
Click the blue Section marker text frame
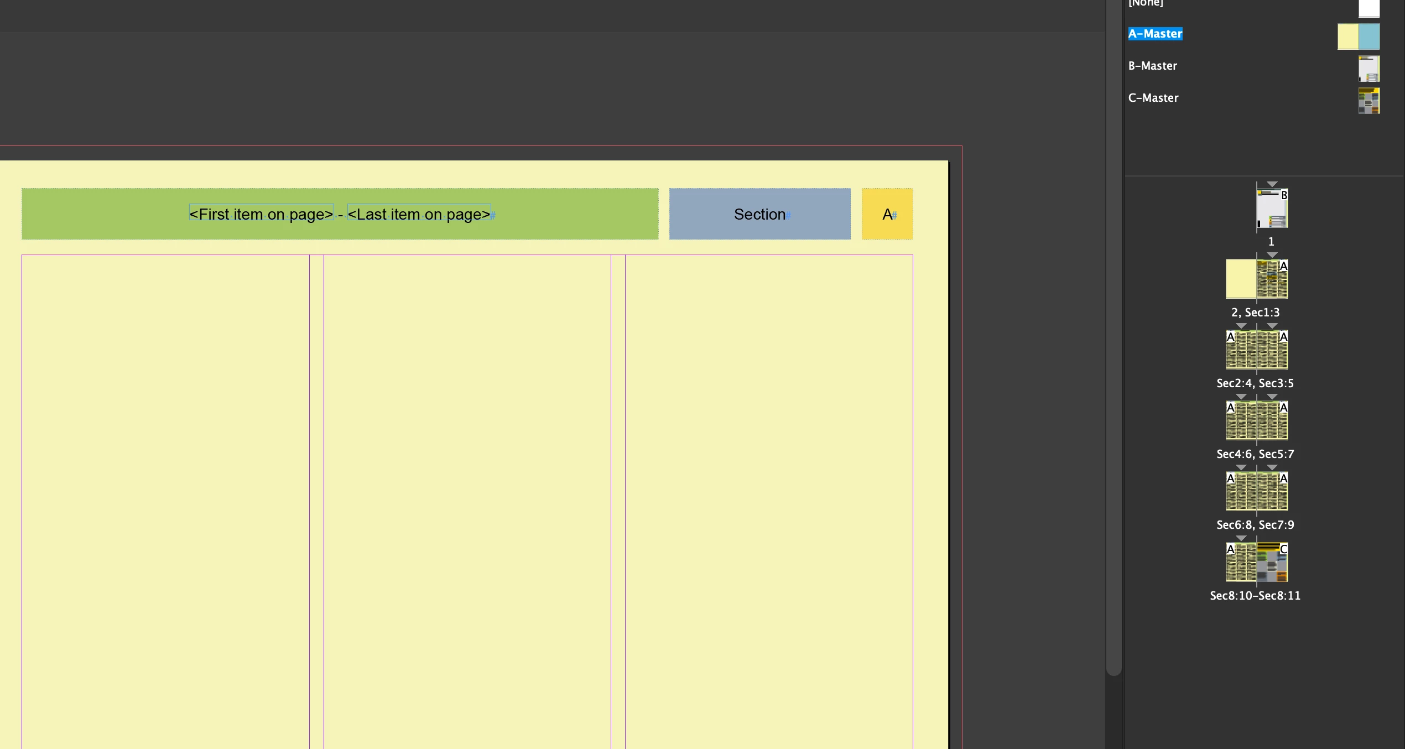pyautogui.click(x=759, y=214)
